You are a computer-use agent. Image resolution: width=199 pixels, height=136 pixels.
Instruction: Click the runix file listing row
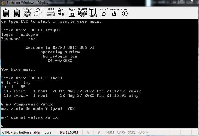click(72, 91)
